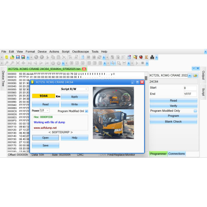This screenshot has height=207, width=207.
Task: Click the yellow 9344 Km field
Action: coord(43,96)
